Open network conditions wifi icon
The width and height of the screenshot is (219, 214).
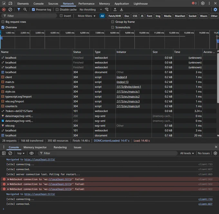(107, 9)
